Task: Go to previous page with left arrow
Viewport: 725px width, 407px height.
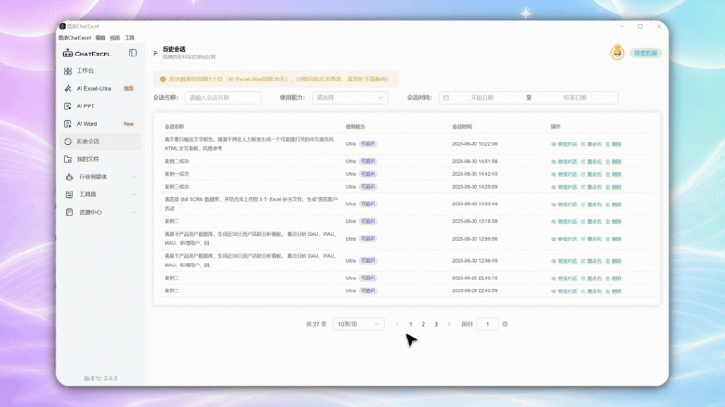Action: click(x=397, y=324)
